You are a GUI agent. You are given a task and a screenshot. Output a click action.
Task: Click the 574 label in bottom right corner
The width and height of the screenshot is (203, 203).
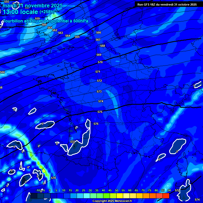click(x=197, y=199)
